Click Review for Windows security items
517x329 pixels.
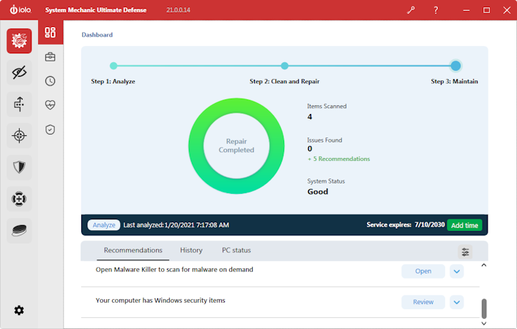click(423, 302)
